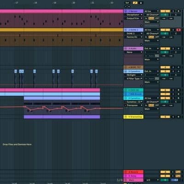Toggle the 1 Serum track activator

click(x=165, y=11)
